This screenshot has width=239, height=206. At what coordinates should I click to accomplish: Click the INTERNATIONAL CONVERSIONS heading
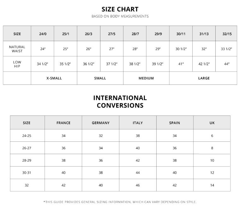click(x=120, y=102)
